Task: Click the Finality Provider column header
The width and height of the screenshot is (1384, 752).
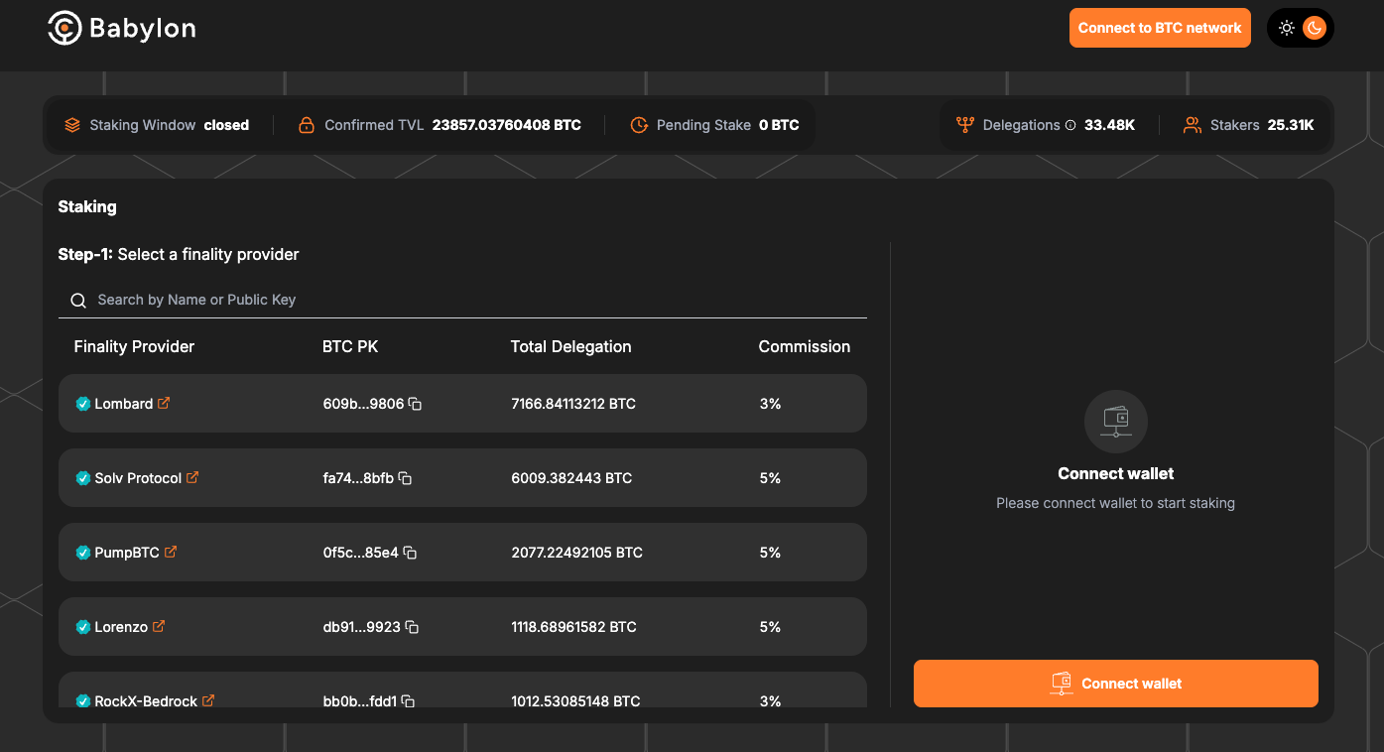Action: click(134, 346)
